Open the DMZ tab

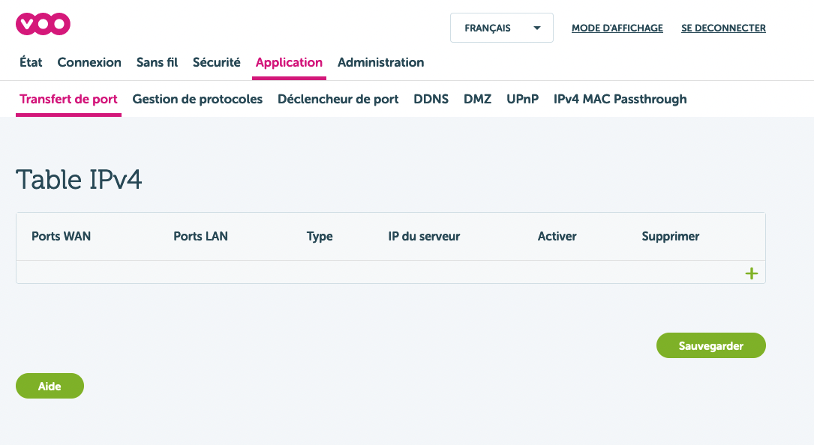[477, 99]
